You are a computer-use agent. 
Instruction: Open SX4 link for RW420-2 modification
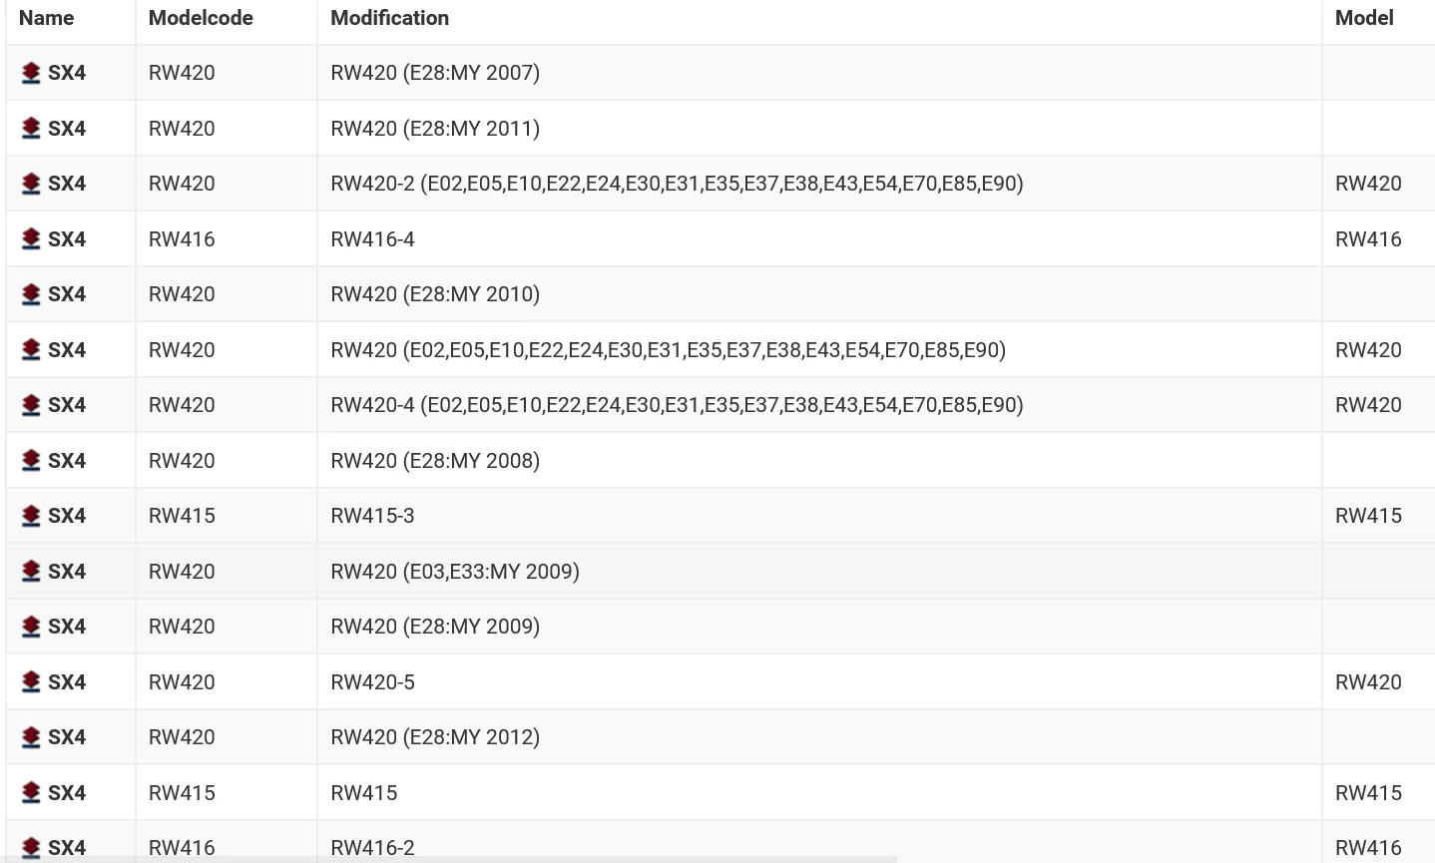click(67, 184)
